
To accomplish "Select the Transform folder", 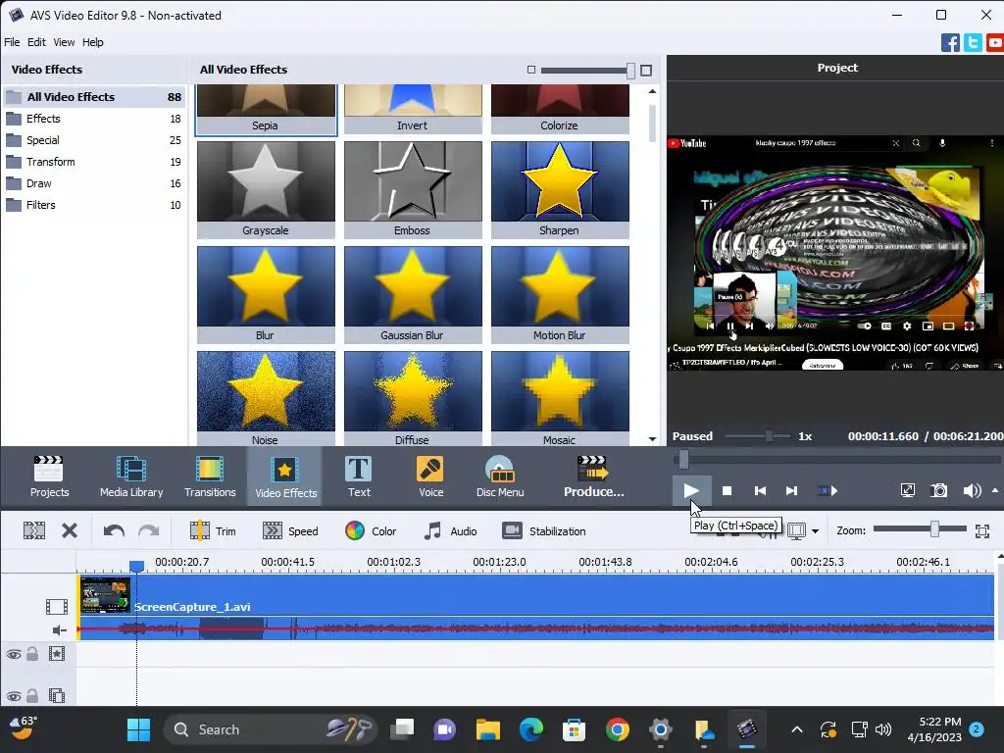I will [x=93, y=162].
